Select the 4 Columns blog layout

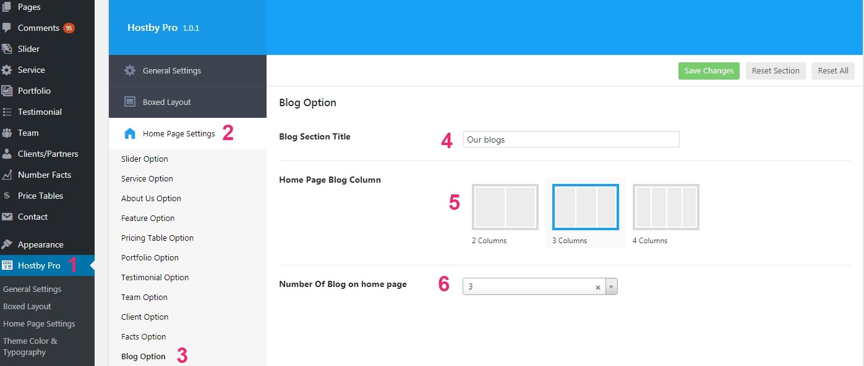[x=666, y=207]
